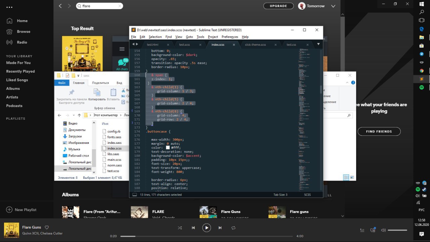Like the song Flare Guns
The height and width of the screenshot is (242, 430).
(x=47, y=227)
